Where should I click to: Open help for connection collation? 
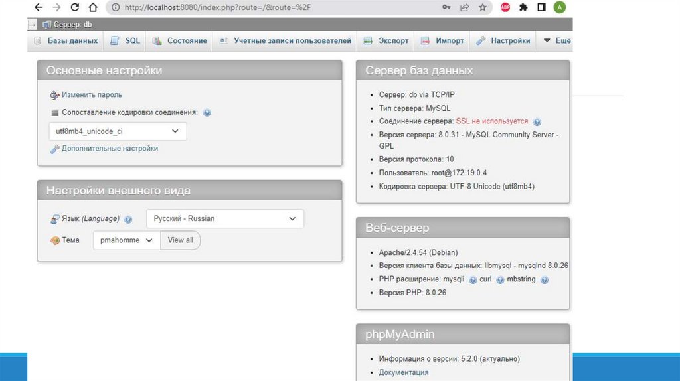207,113
